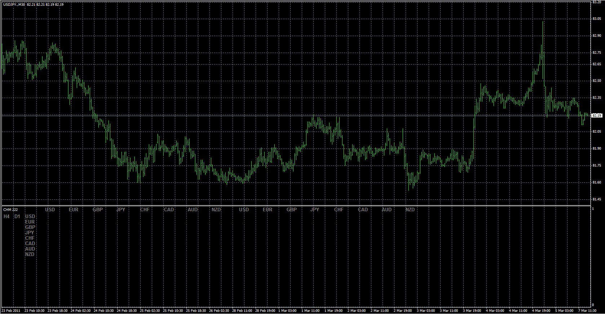Select the H4 timeframe label
Image resolution: width=605 pixels, height=314 pixels.
[x=6, y=216]
